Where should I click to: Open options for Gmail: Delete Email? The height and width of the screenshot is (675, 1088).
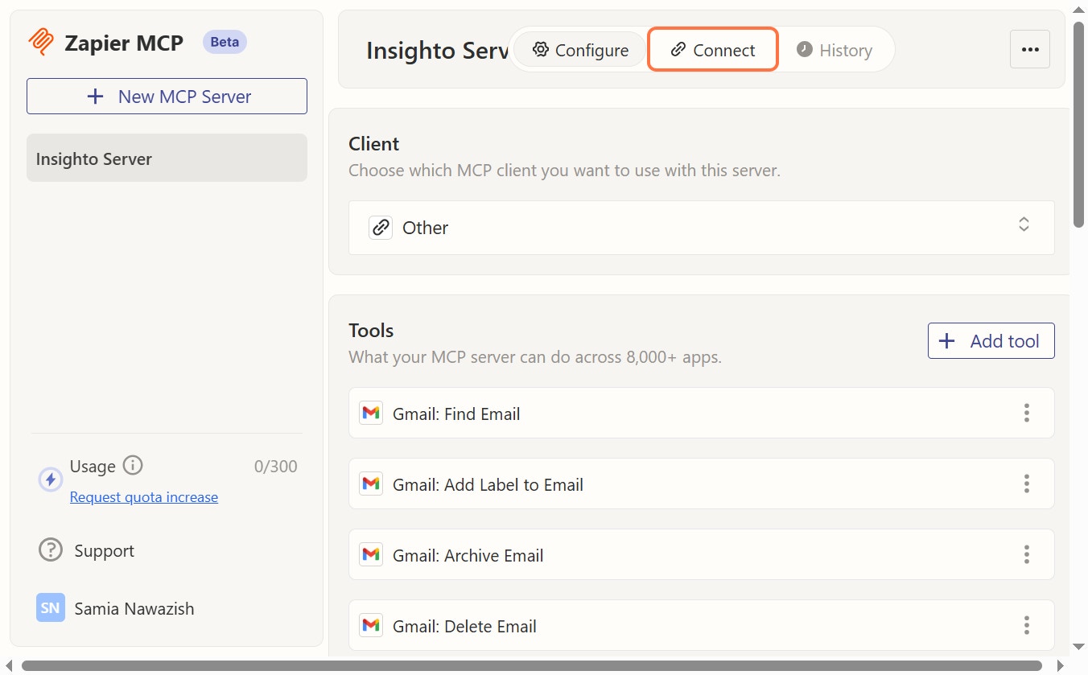coord(1027,626)
